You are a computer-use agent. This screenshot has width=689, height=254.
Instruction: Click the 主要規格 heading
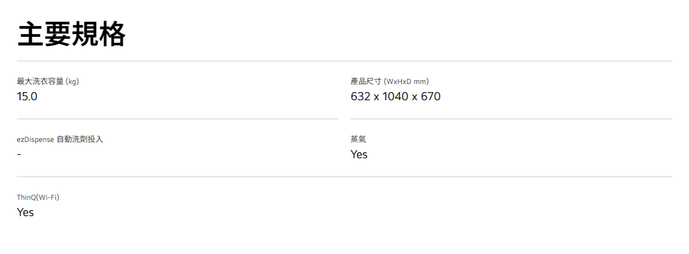click(72, 35)
